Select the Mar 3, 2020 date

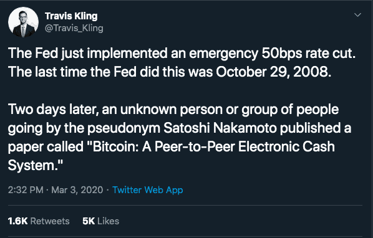(77, 190)
